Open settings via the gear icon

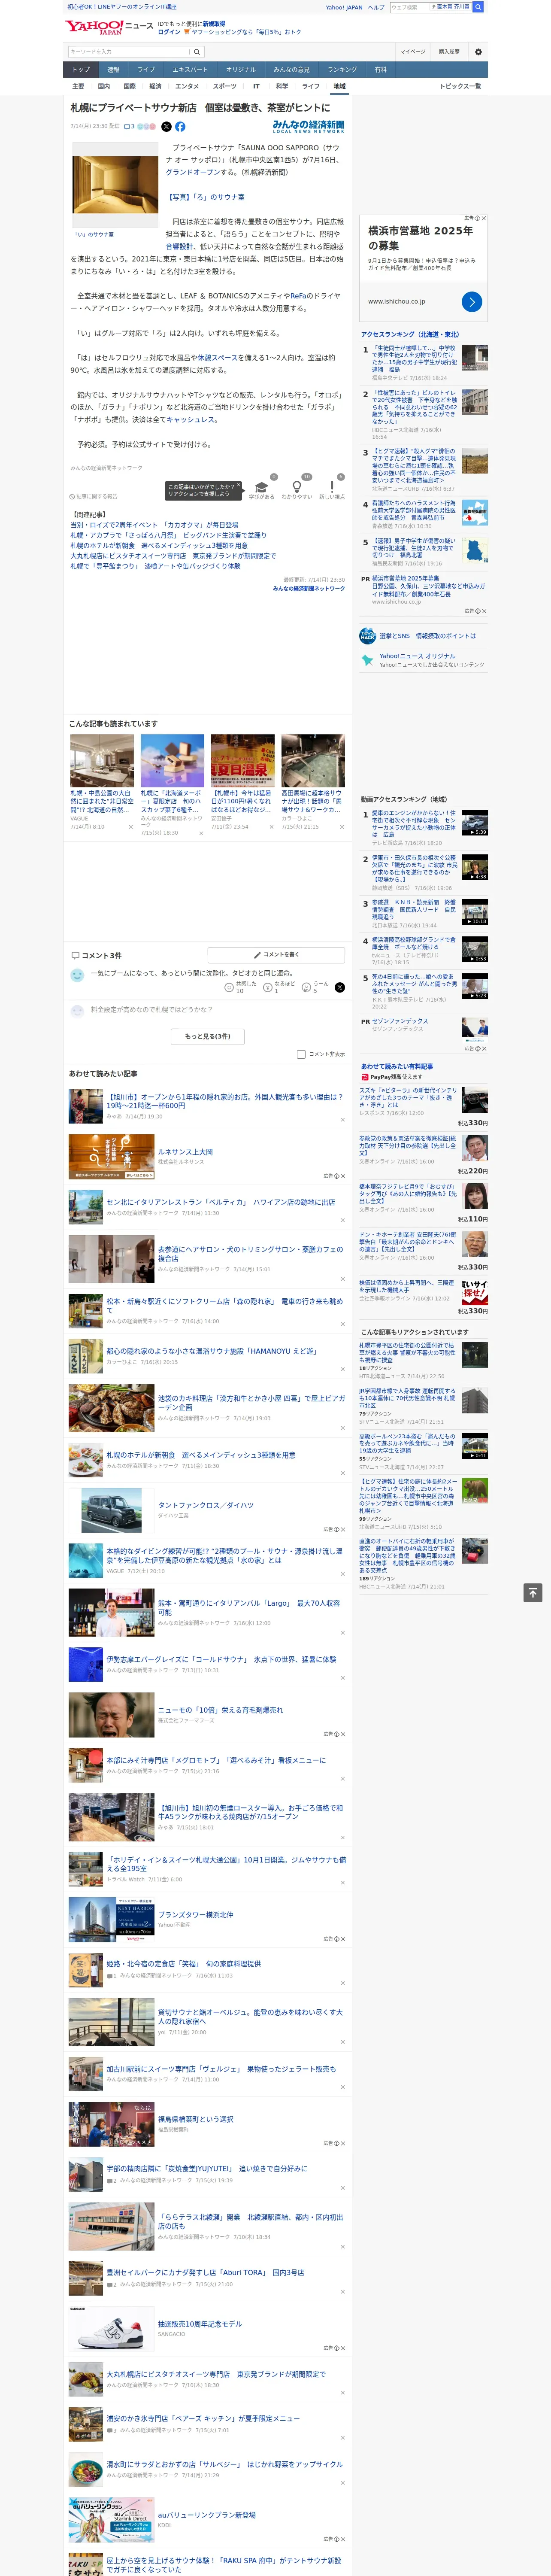pos(478,52)
